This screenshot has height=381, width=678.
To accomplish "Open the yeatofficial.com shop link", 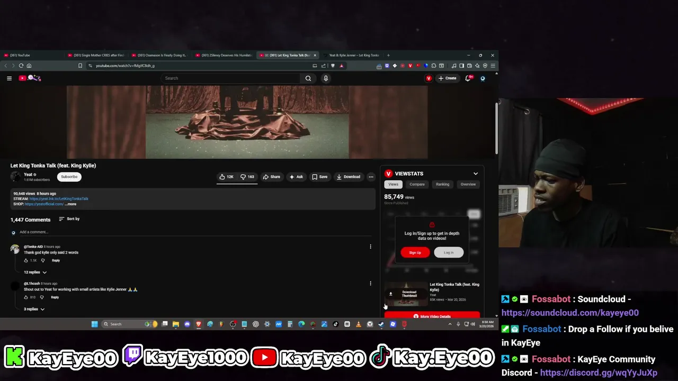I will point(44,204).
